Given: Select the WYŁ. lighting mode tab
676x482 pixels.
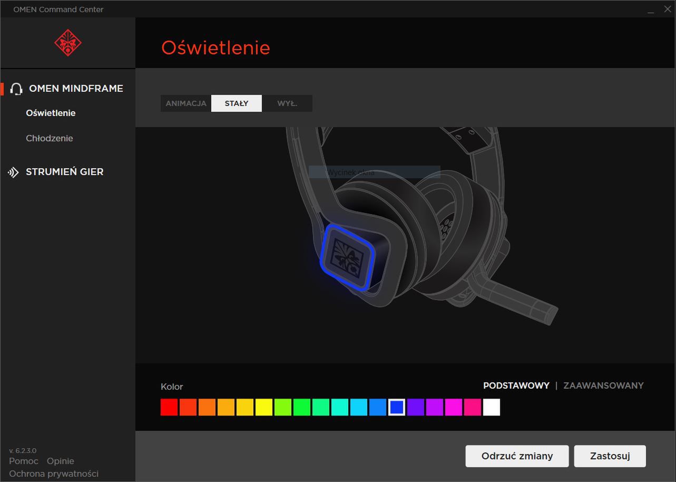Looking at the screenshot, I should pos(287,103).
